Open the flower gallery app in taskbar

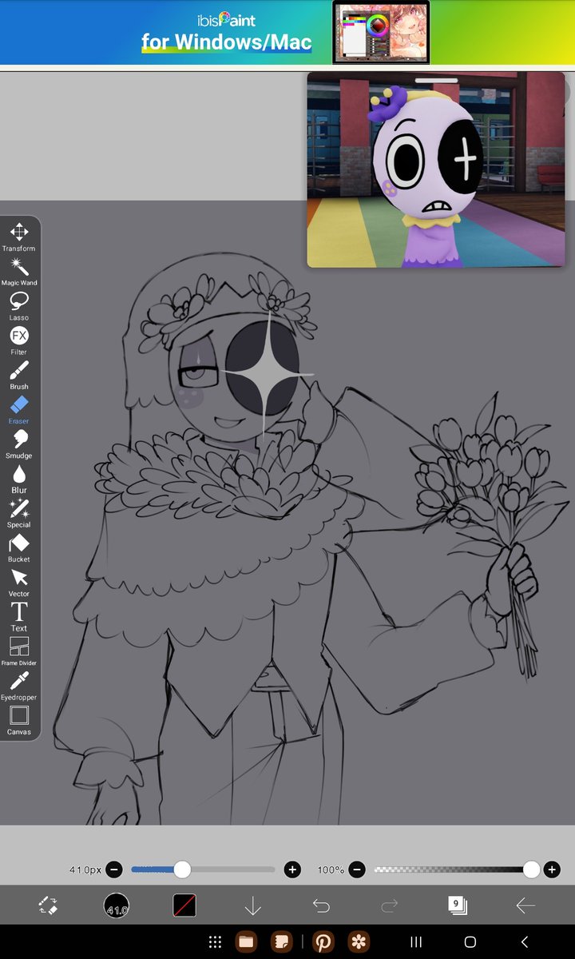[358, 941]
